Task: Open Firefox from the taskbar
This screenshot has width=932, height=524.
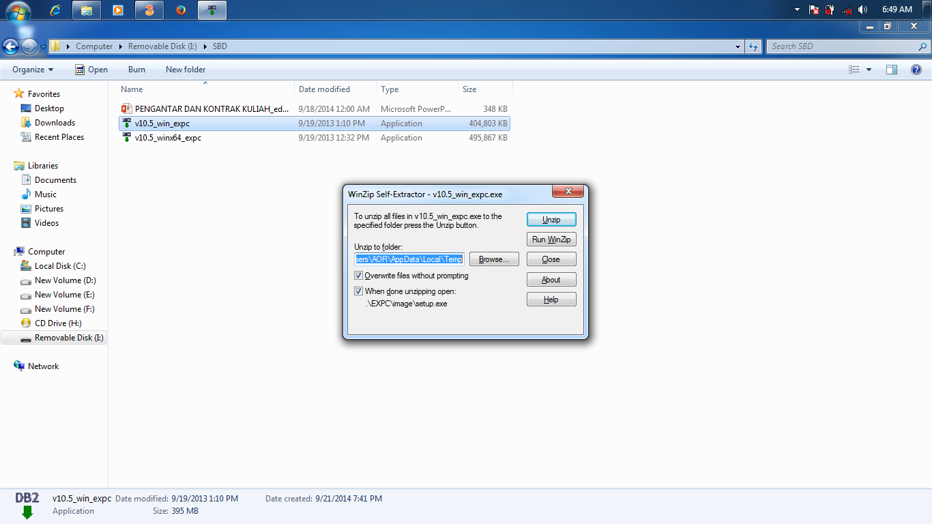Action: point(181,10)
